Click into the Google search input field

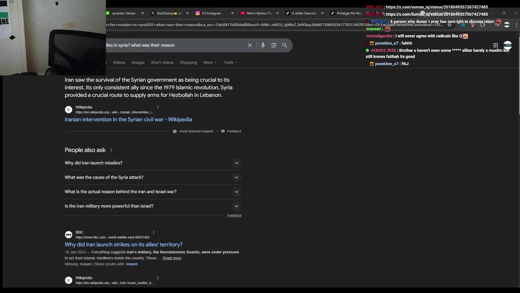pyautogui.click(x=175, y=45)
